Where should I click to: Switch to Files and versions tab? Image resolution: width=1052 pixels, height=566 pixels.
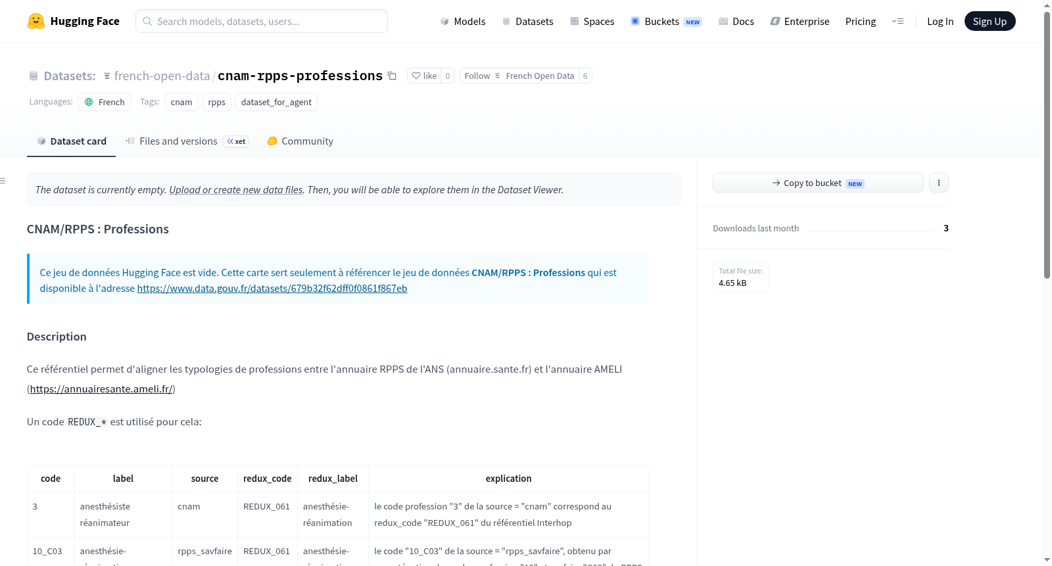pyautogui.click(x=187, y=141)
